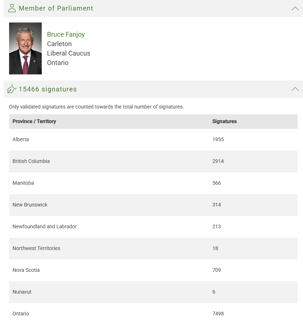
Task: Select the Alberta row
Action: pos(153,140)
